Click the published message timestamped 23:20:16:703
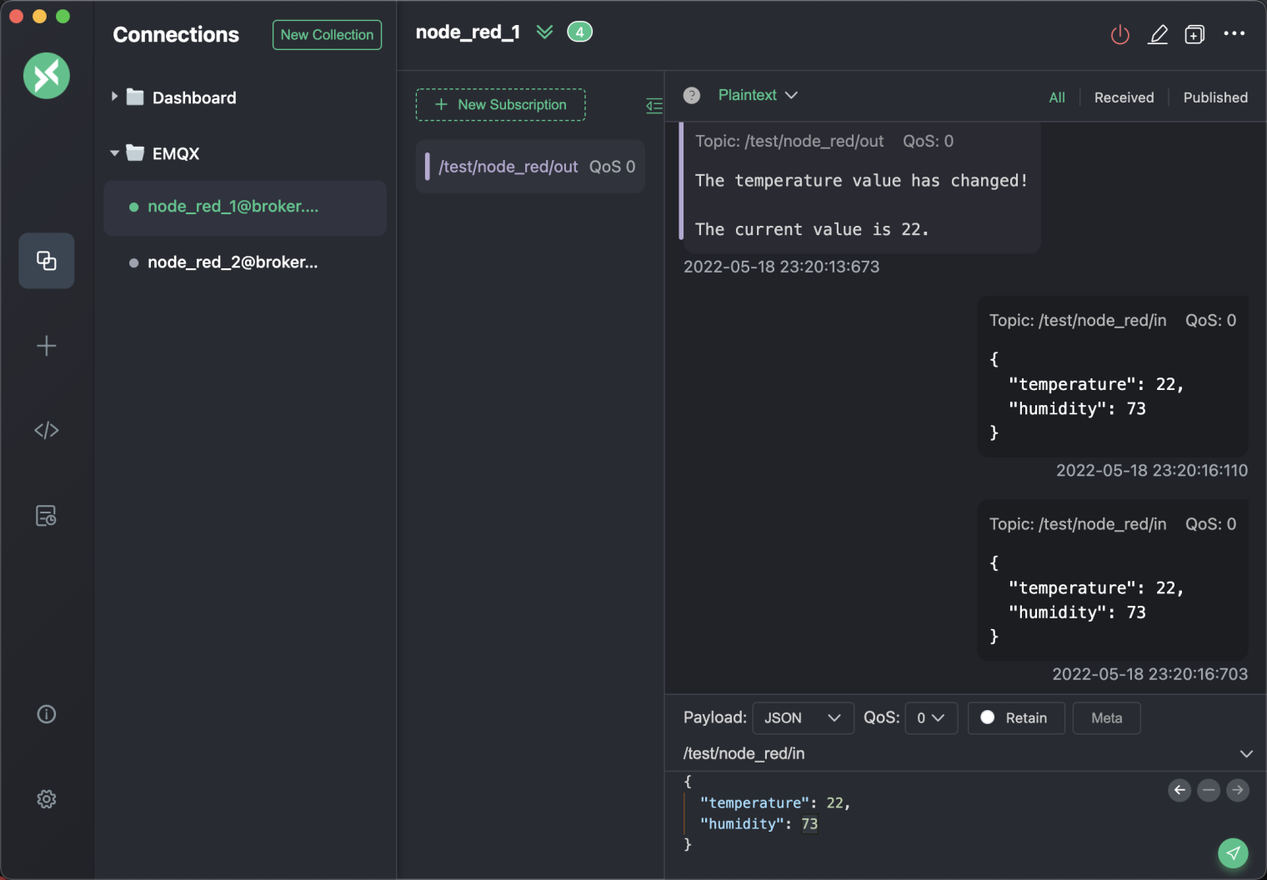The height and width of the screenshot is (880, 1267). click(x=1112, y=580)
